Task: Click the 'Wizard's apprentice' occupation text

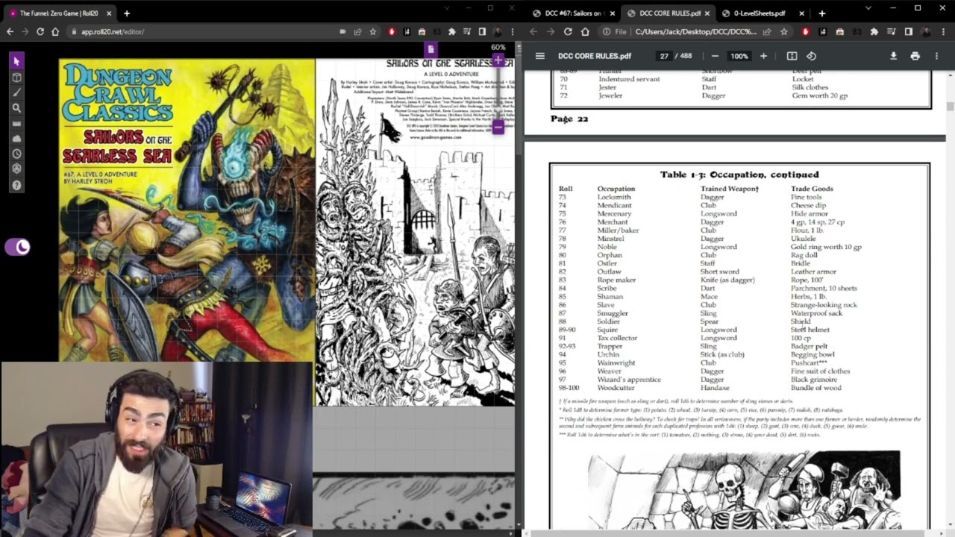Action: [629, 380]
